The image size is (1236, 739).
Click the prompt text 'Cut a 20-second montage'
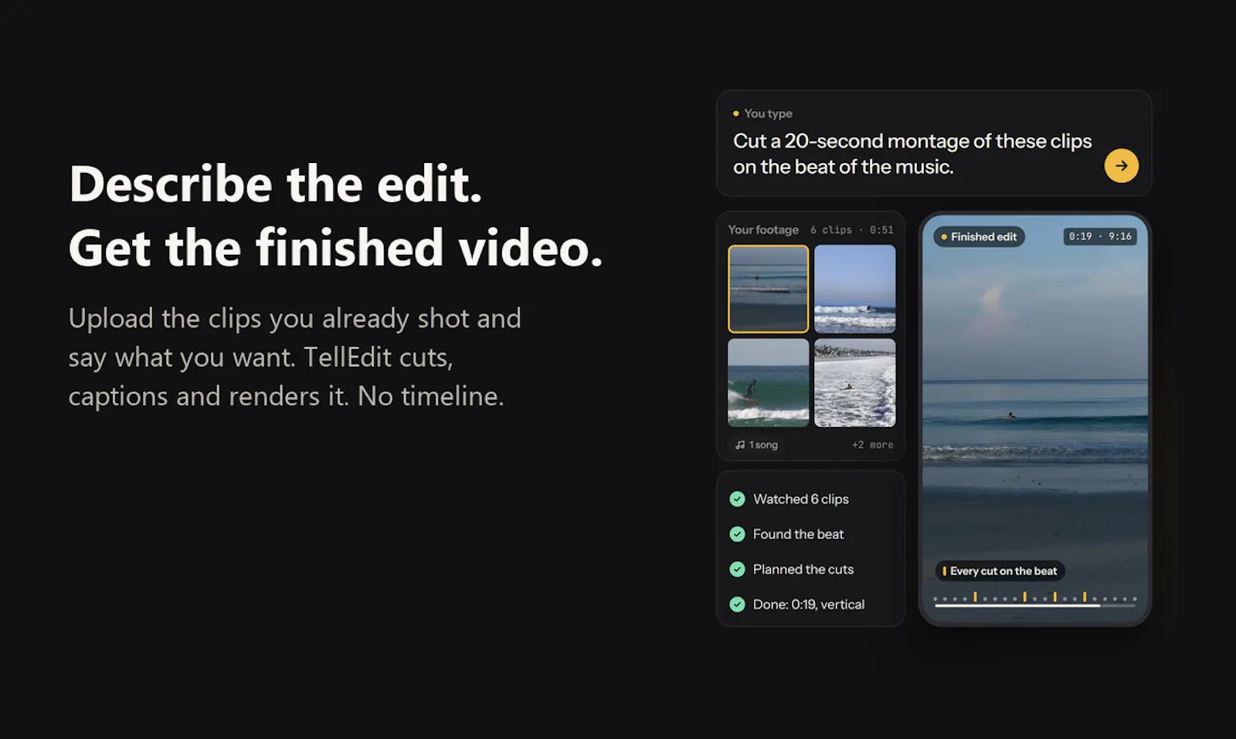(850, 141)
